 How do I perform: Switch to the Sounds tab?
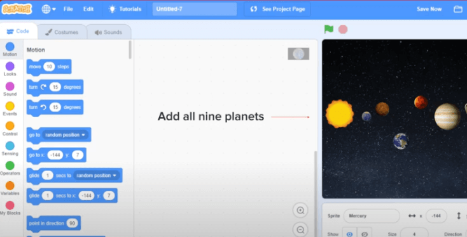[109, 32]
